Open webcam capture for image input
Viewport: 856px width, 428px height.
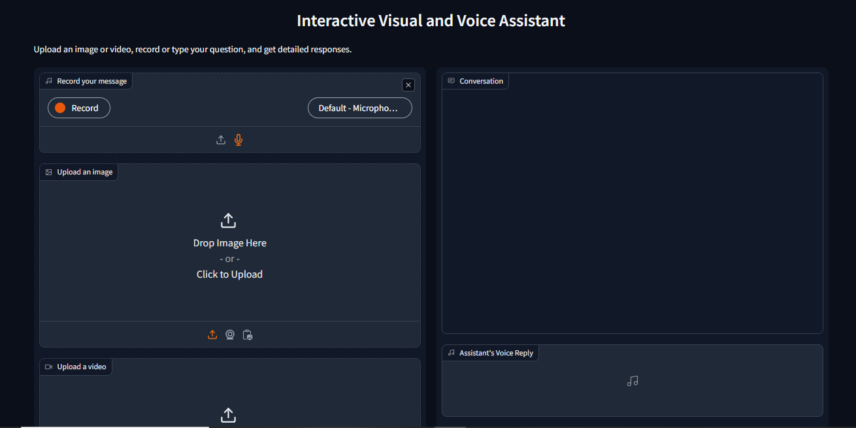[x=229, y=334]
